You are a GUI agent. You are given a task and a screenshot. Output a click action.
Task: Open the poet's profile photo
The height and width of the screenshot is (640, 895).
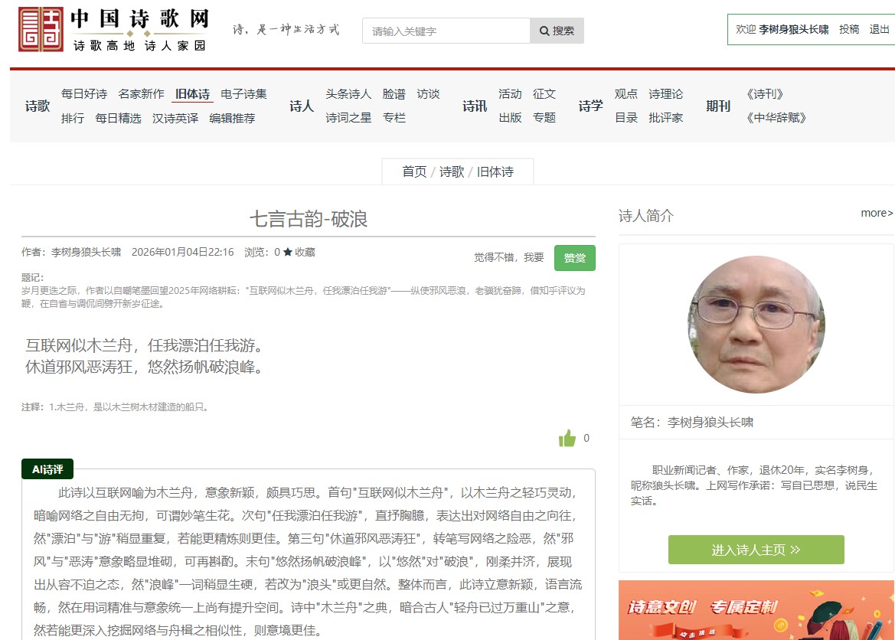(x=756, y=325)
